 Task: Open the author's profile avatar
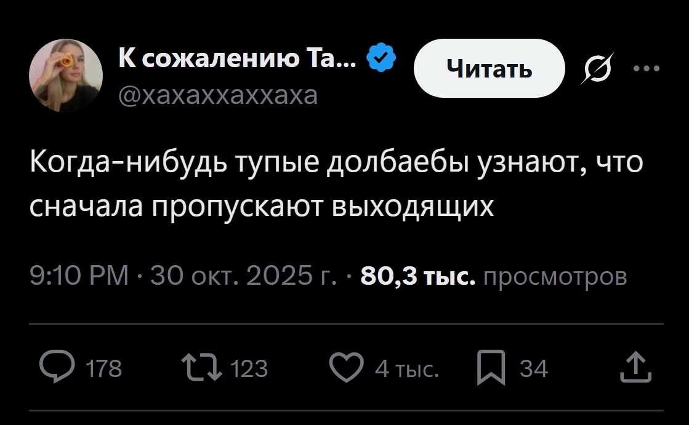tap(66, 76)
